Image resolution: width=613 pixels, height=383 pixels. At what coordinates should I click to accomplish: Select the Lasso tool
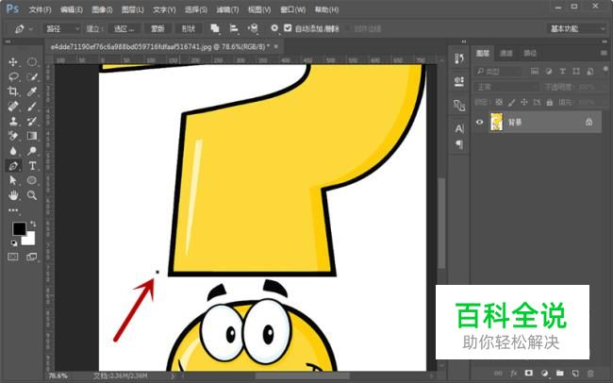(13, 76)
